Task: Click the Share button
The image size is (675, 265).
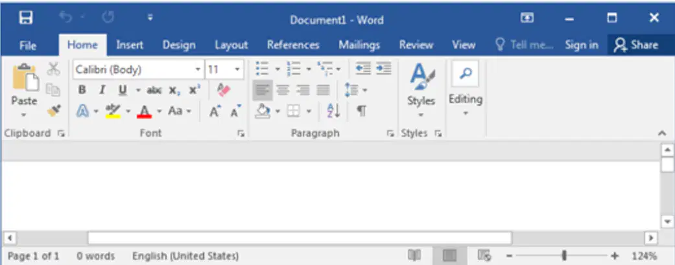Action: (636, 45)
